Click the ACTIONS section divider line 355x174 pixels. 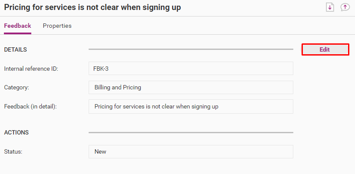[x=191, y=132]
